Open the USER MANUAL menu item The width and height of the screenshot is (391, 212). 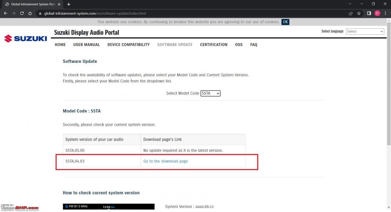click(x=87, y=45)
